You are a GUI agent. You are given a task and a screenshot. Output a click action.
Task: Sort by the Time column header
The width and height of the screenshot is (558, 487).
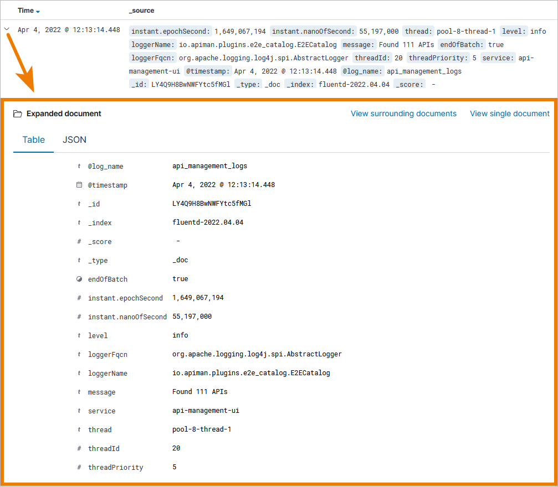(x=28, y=11)
